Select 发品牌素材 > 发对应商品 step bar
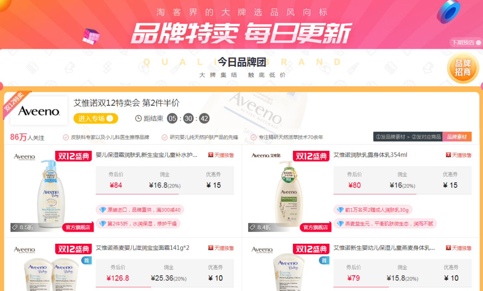Viewport: 483px width, 291px height. (x=408, y=137)
